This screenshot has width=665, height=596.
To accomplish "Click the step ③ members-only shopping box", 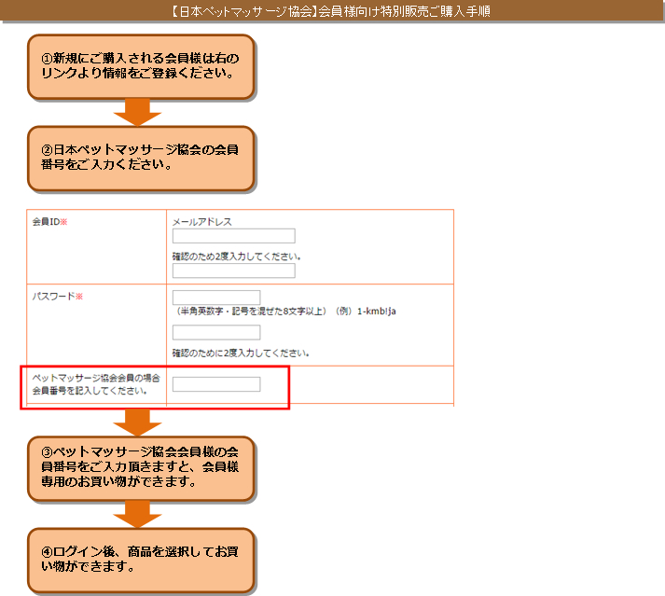I will [141, 468].
